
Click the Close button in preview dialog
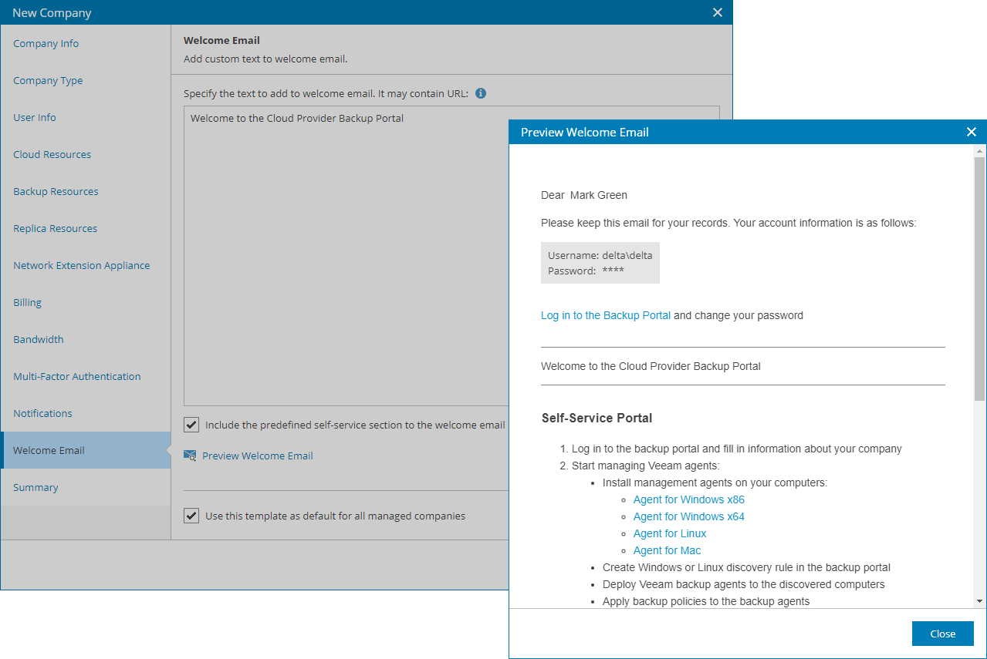point(942,634)
